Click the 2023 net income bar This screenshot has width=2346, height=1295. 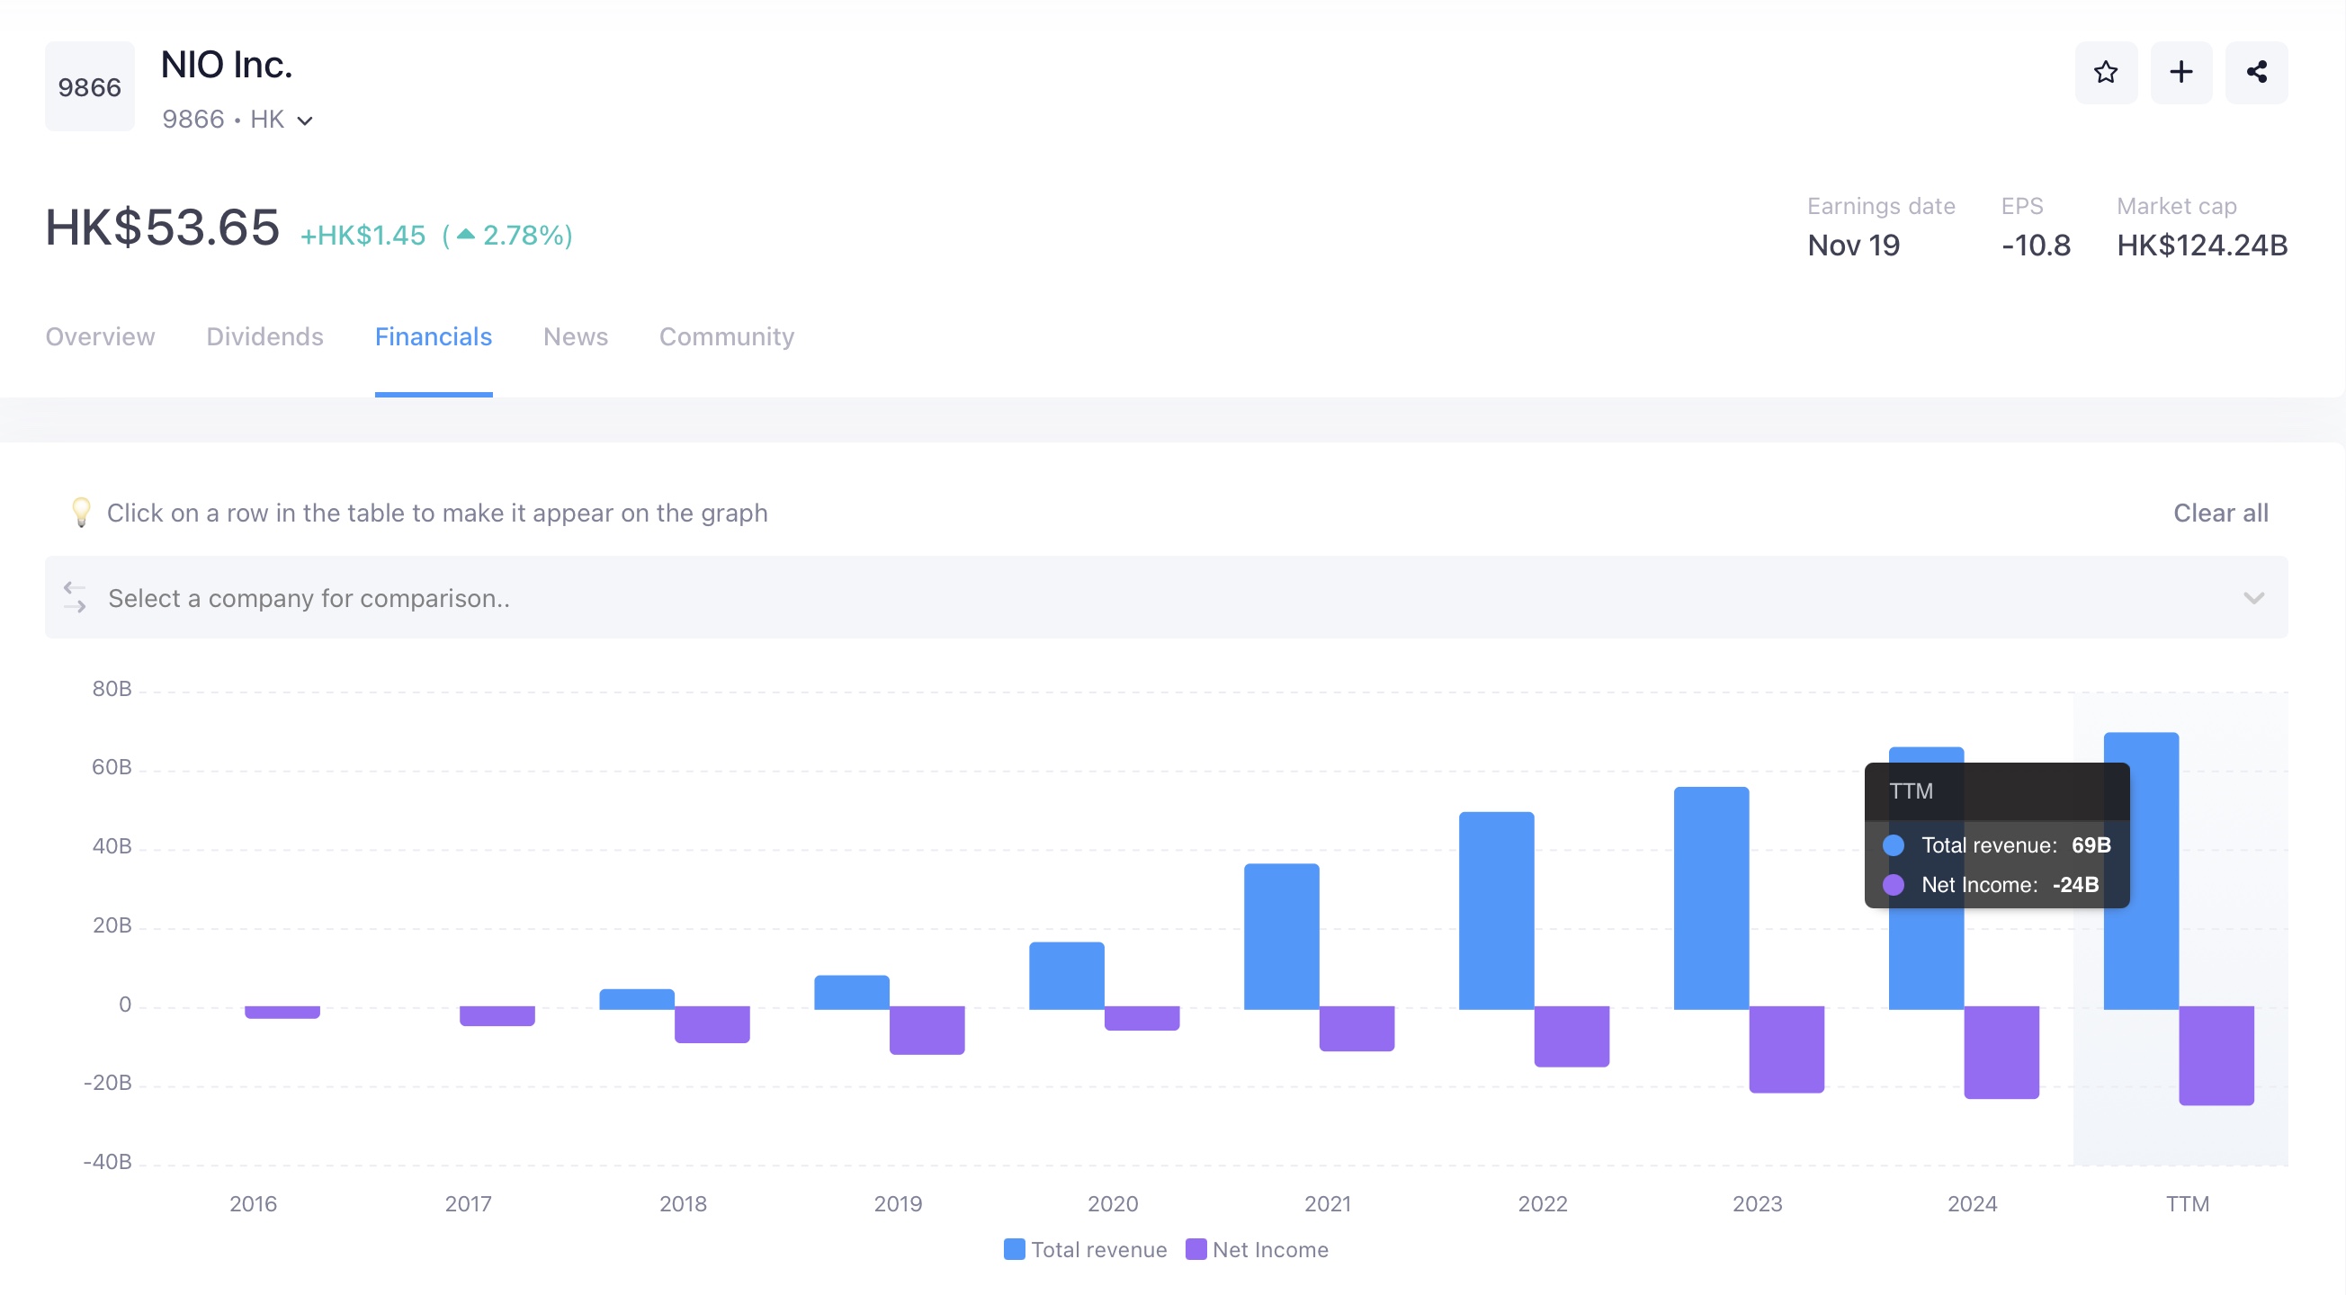1785,1049
